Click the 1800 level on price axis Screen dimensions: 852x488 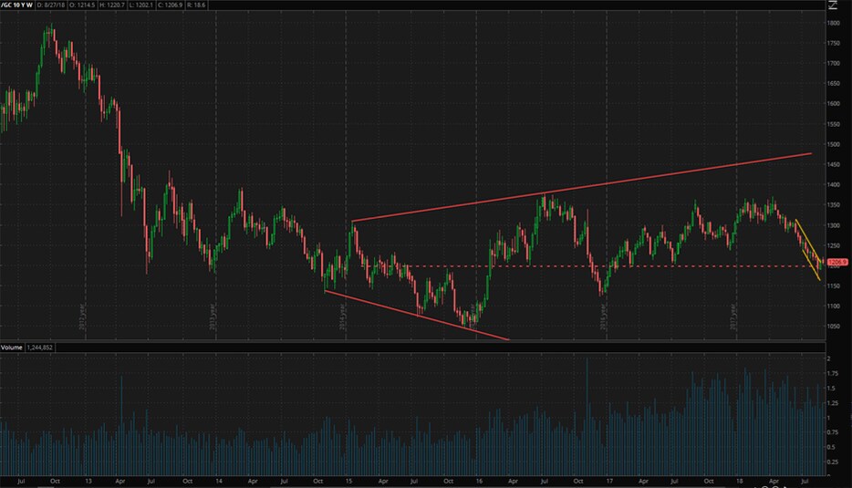coord(833,22)
